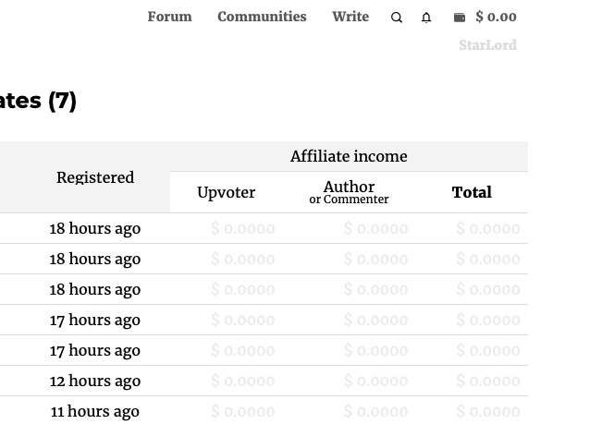Click the Upvoter column header
The width and height of the screenshot is (590, 424).
pyautogui.click(x=227, y=192)
